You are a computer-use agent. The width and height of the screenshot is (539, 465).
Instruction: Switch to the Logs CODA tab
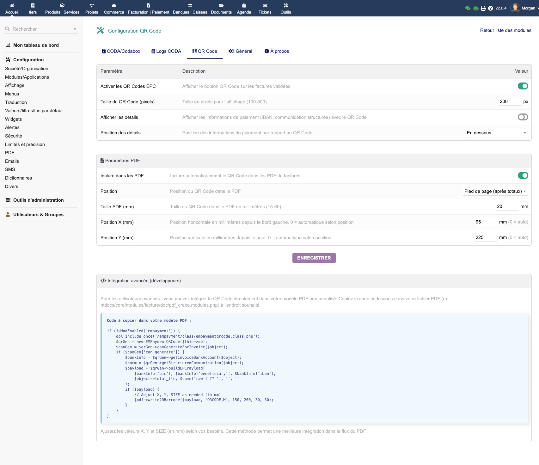coord(166,51)
